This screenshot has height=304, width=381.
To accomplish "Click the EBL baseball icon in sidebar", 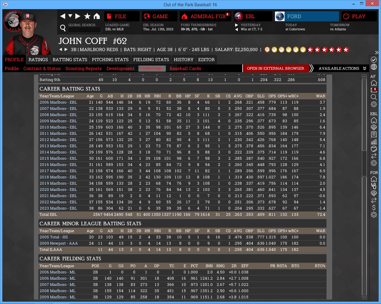I will (x=374, y=149).
